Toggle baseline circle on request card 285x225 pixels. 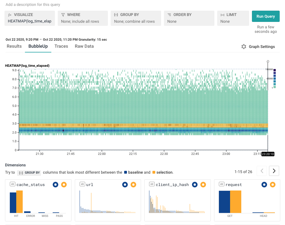tap(264, 185)
